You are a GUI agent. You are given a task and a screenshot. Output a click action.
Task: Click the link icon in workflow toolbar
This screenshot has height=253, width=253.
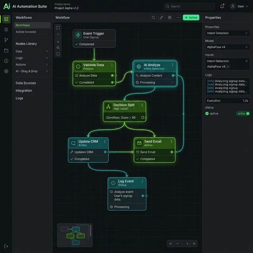[161, 17]
